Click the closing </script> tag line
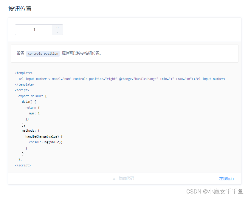The width and height of the screenshot is (248, 197). [x=23, y=165]
